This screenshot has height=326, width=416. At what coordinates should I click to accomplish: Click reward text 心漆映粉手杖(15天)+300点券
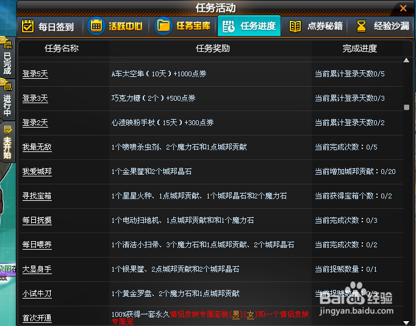[x=163, y=123]
